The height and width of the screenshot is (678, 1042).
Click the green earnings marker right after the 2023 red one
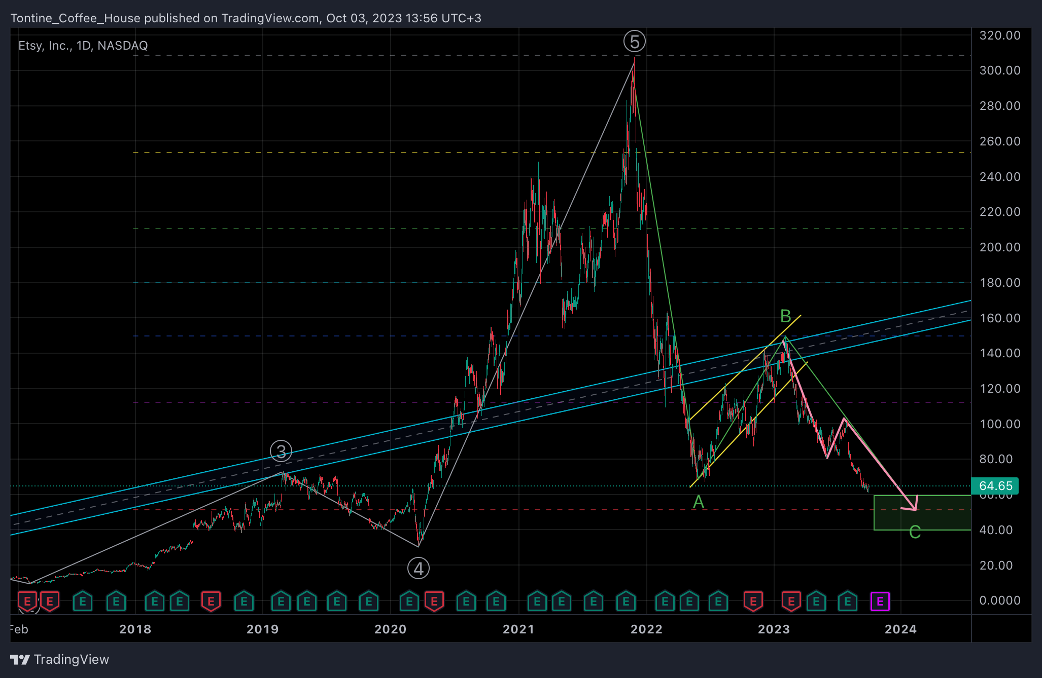(816, 601)
